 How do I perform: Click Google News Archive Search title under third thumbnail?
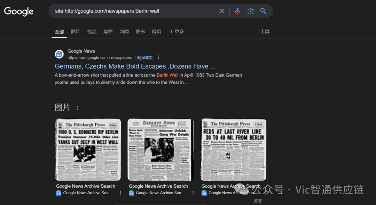[231, 186]
